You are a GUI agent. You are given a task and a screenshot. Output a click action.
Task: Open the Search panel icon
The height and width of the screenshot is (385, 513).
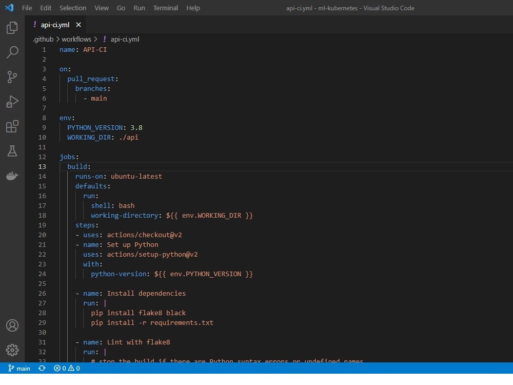click(x=12, y=52)
